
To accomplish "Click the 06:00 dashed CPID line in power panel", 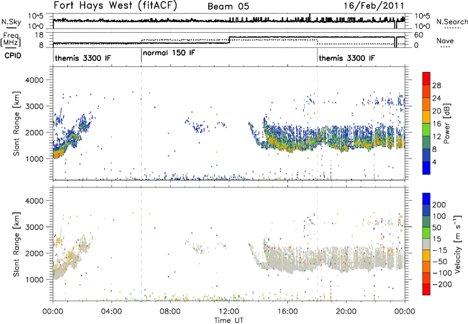I will pos(141,123).
